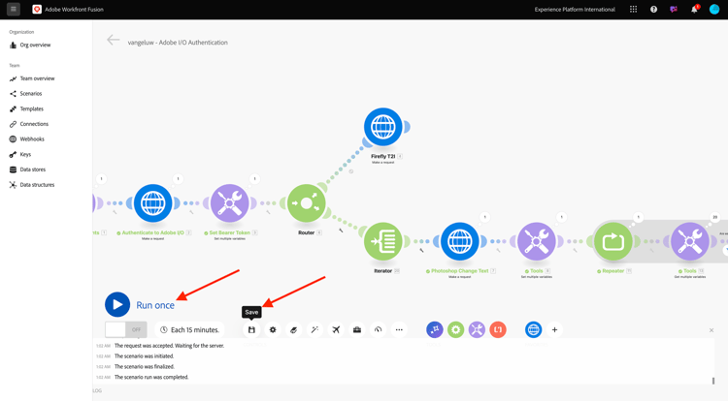Viewport: 728px width, 401px height.
Task: Click the Notes icon in bottom toolbar
Action: click(x=293, y=329)
